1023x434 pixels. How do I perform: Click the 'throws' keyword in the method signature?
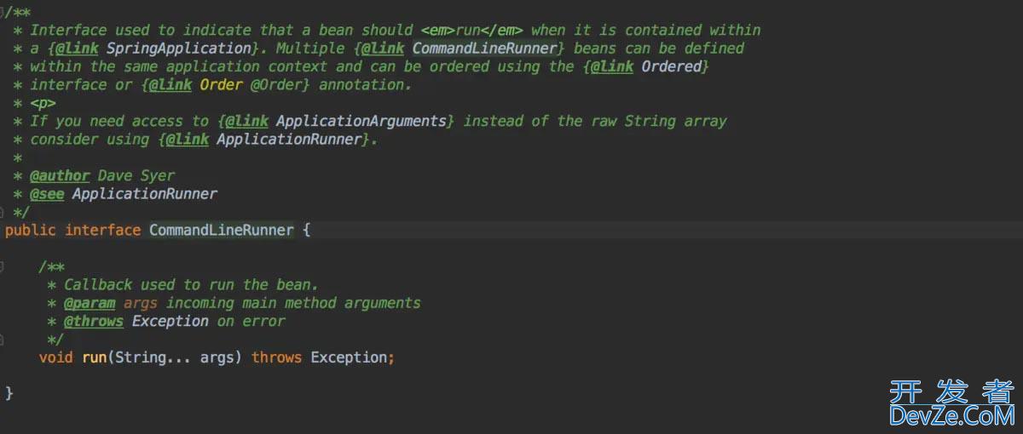[276, 358]
